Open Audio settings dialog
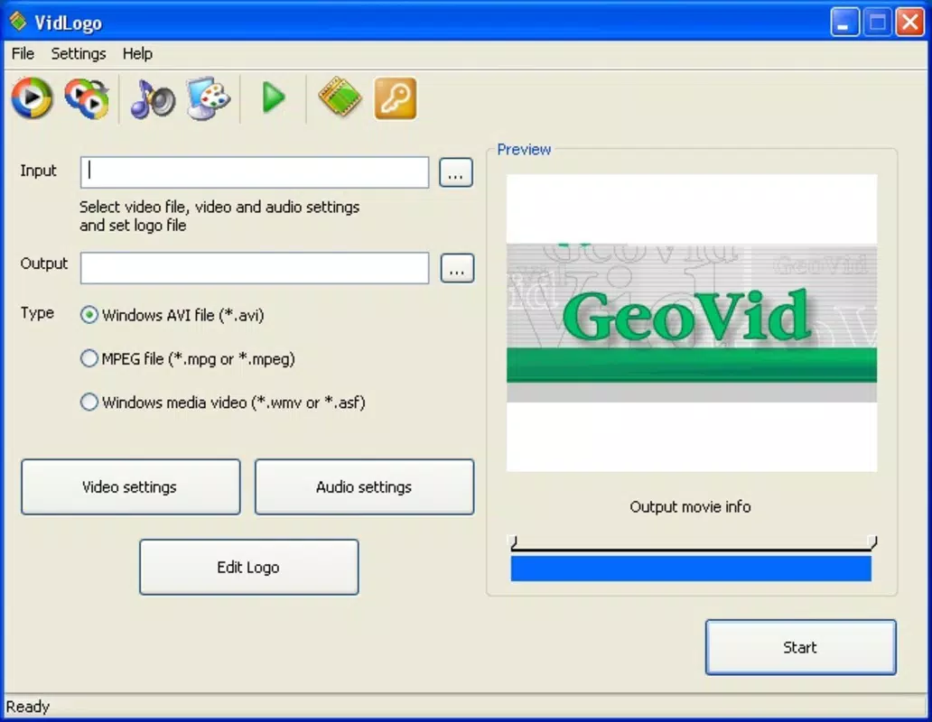The image size is (932, 722). point(364,486)
